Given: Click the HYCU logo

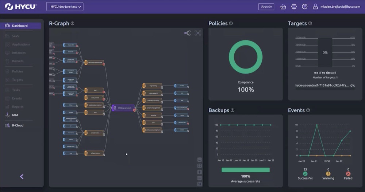Looking at the screenshot, I should pyautogui.click(x=20, y=7).
